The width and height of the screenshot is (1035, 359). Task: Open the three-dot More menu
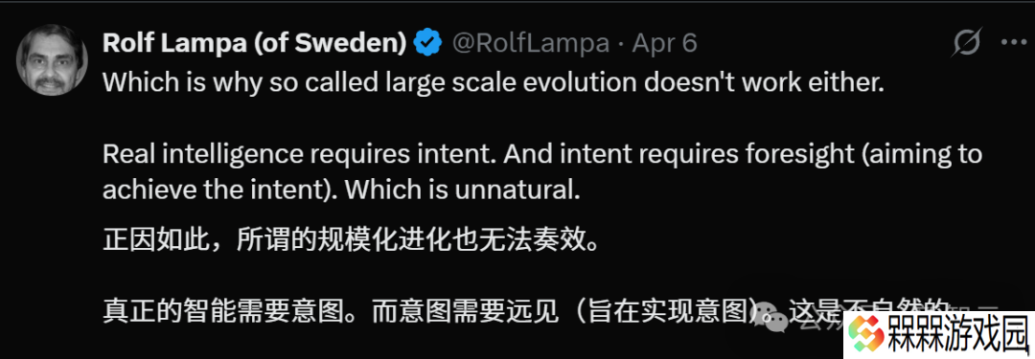pos(1013,43)
